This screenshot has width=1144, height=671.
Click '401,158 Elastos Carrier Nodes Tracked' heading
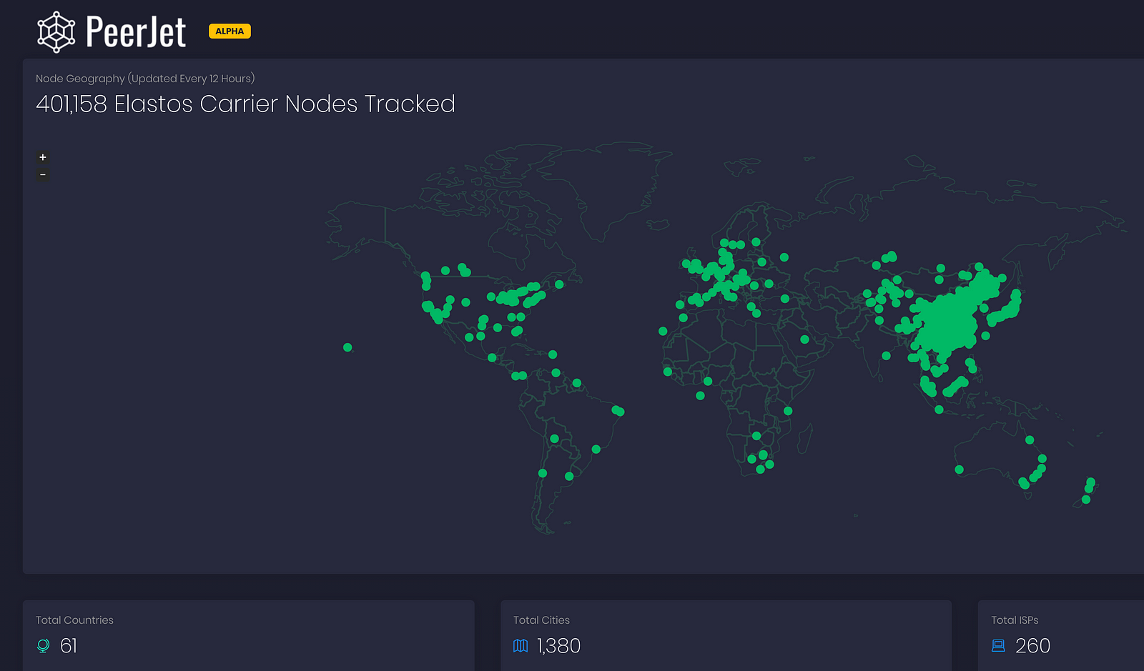pos(245,104)
